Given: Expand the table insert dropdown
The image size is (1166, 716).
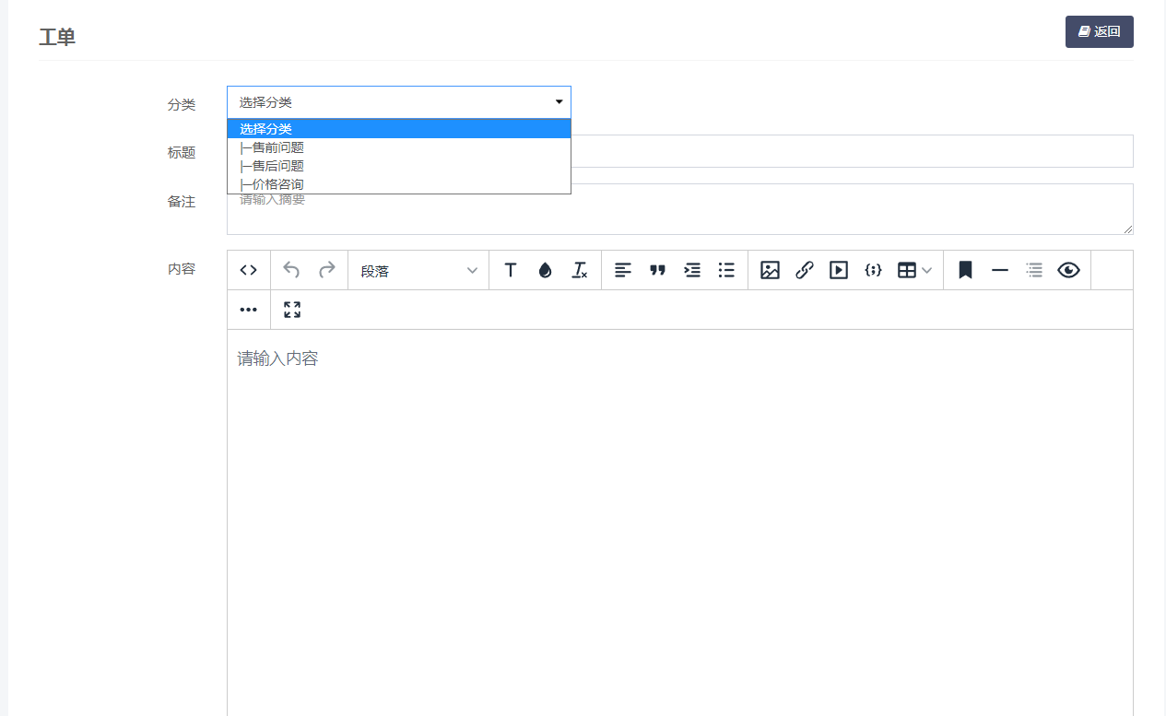Looking at the screenshot, I should pos(914,270).
